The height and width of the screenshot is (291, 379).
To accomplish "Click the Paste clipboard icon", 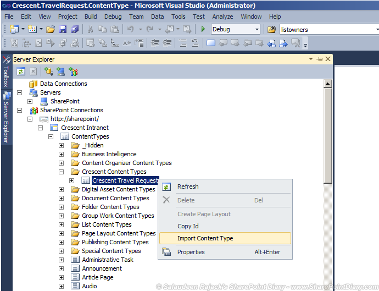I will pos(115,30).
